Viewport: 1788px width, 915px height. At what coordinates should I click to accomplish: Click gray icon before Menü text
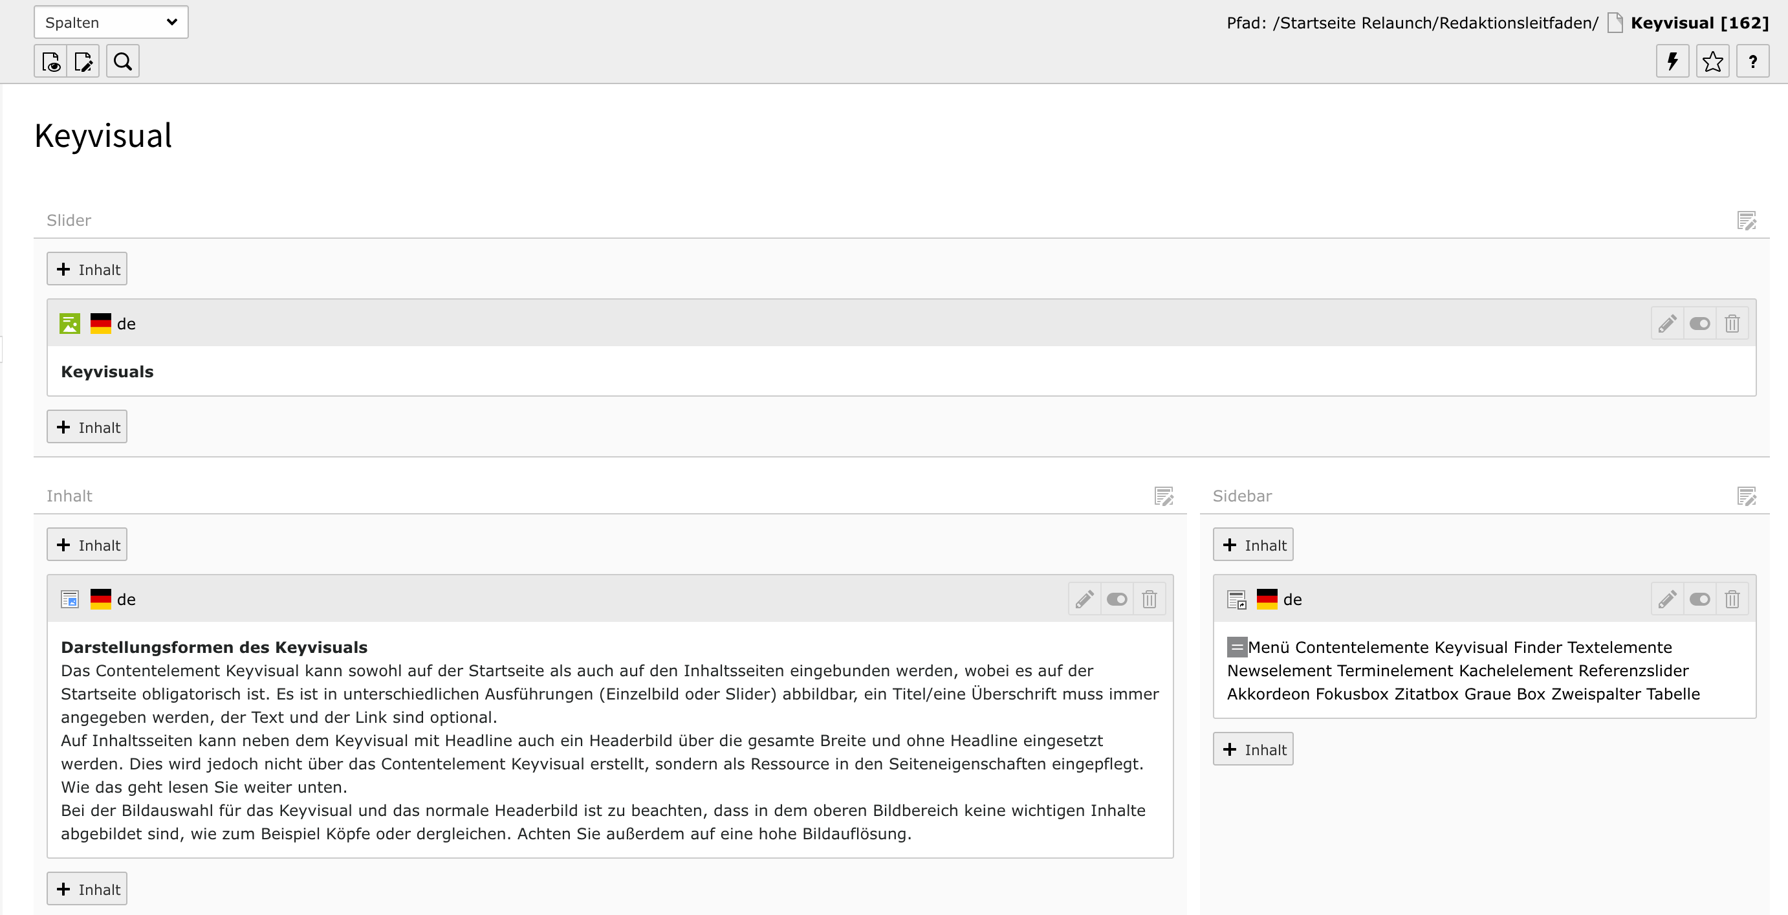tap(1237, 648)
